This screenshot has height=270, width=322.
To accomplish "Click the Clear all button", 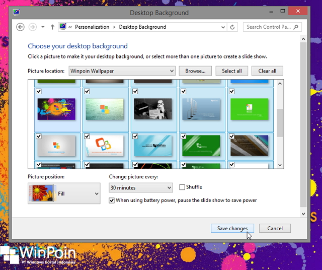I will pyautogui.click(x=267, y=71).
